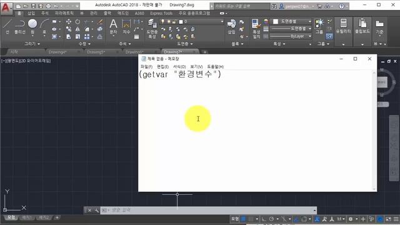This screenshot has height=225, width=400.
Task: Expand the Properties (특성) panel
Action: tap(279, 44)
